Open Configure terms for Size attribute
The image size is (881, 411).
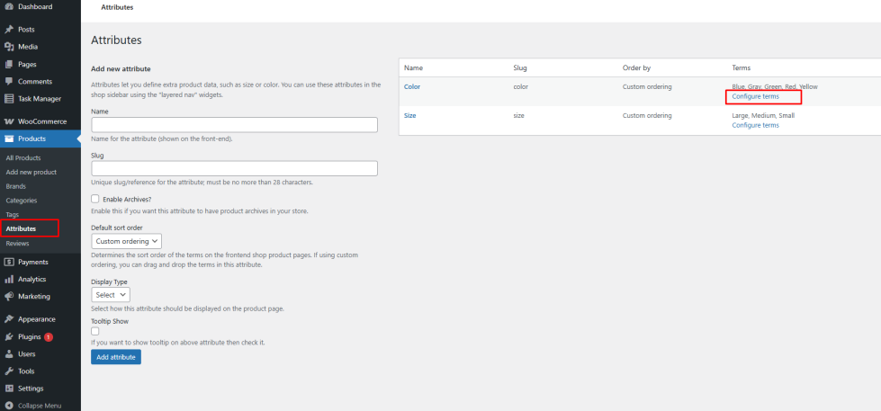(755, 125)
